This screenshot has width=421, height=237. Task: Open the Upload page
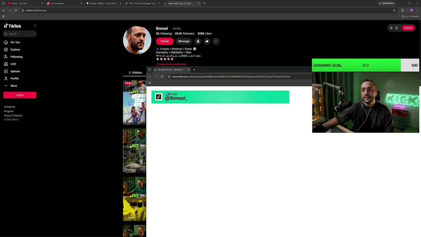coord(12,71)
